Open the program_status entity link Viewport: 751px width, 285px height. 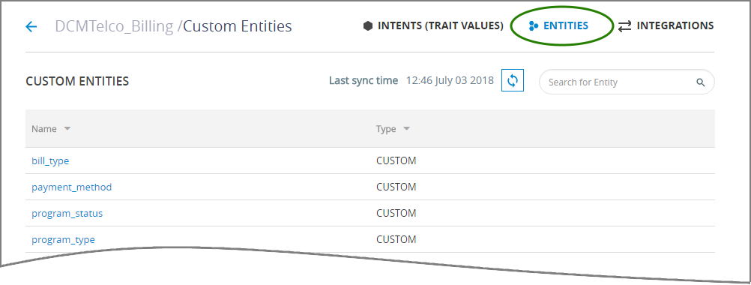click(67, 214)
